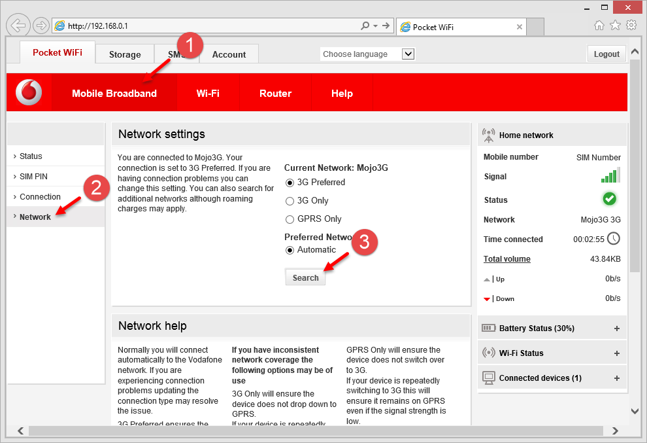Select the Automatic preferred network radio

pos(290,250)
